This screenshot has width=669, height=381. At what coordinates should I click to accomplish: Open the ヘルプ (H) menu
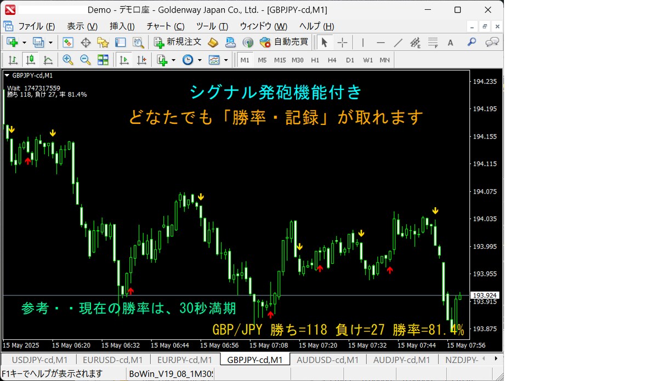click(x=316, y=26)
